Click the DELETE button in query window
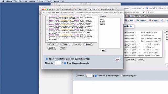The image size is (168, 94). pyautogui.click(x=52, y=48)
